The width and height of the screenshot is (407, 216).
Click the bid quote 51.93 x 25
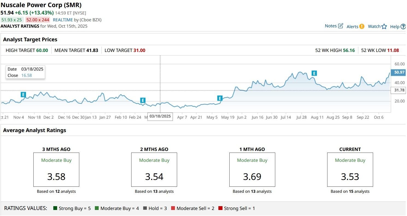(12, 20)
